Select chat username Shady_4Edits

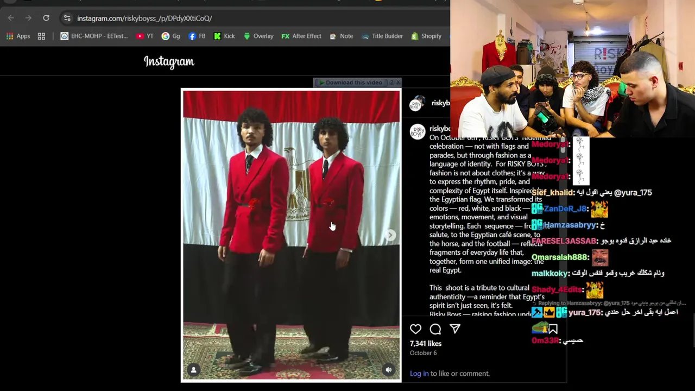click(x=557, y=289)
